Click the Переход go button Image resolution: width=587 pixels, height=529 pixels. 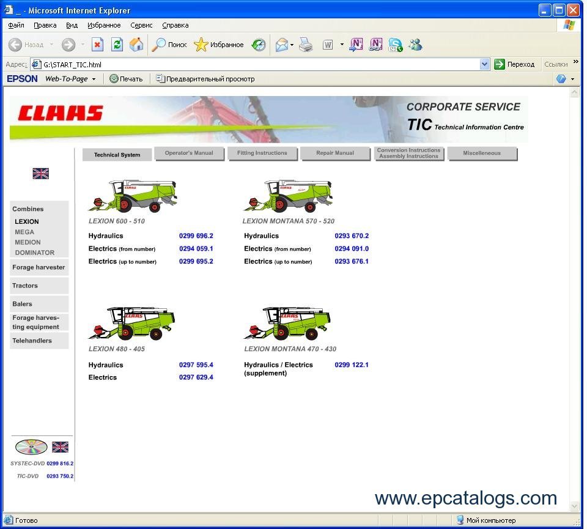(x=514, y=64)
